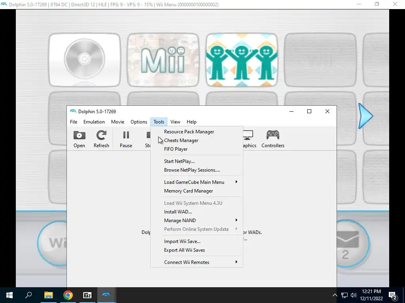Close the open Tools menu via its title
405x303 pixels.
[159, 122]
